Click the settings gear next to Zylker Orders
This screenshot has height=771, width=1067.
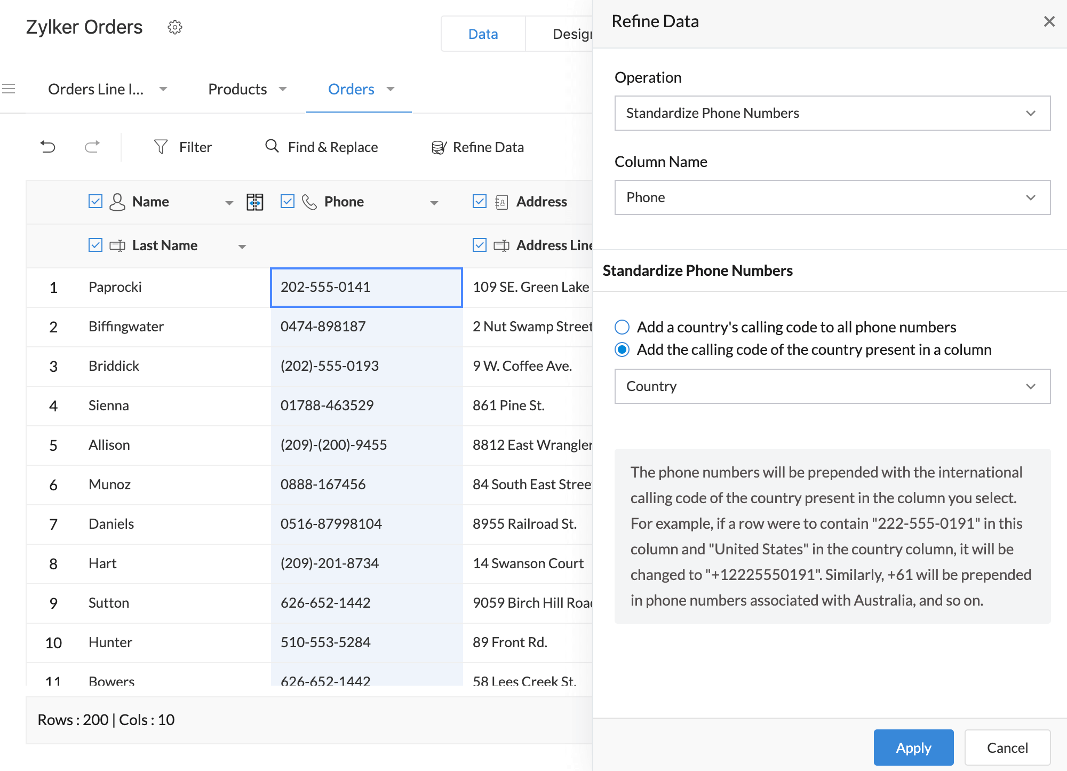[175, 27]
